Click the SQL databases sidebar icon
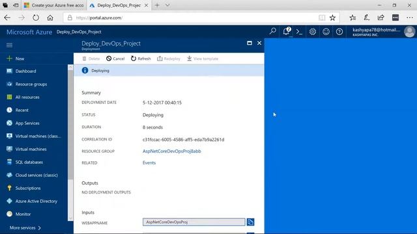 [x=9, y=162]
